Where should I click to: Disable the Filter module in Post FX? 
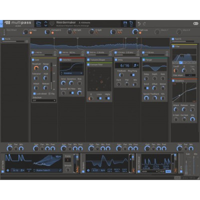173,46
